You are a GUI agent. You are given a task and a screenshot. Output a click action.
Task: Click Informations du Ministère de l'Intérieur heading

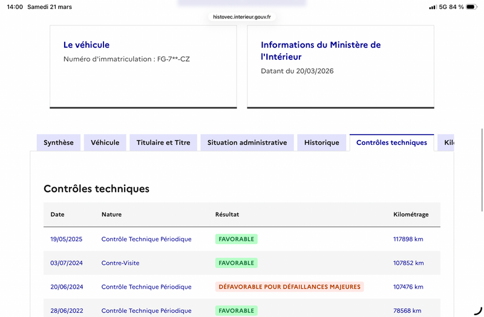pos(321,51)
